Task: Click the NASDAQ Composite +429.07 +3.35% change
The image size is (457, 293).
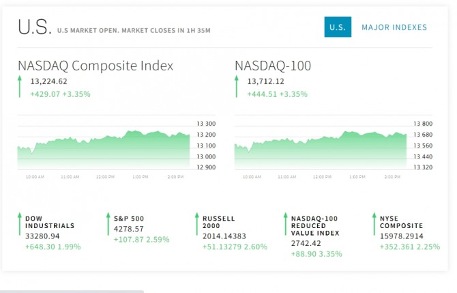Action: [60, 94]
